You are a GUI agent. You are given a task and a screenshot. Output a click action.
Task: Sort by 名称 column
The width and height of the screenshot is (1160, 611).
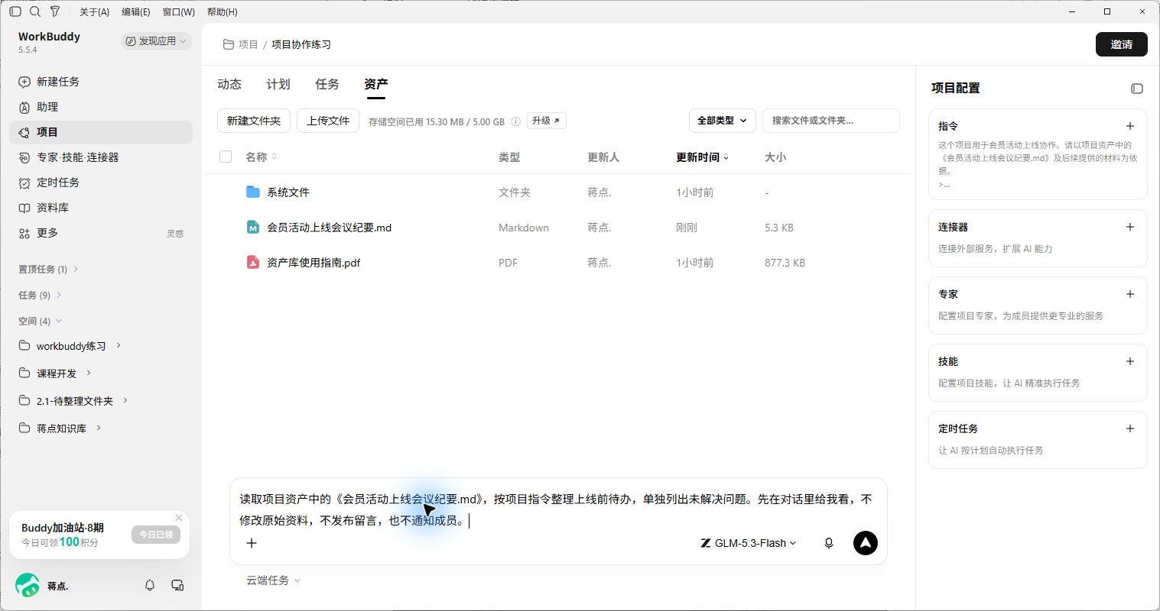point(262,157)
